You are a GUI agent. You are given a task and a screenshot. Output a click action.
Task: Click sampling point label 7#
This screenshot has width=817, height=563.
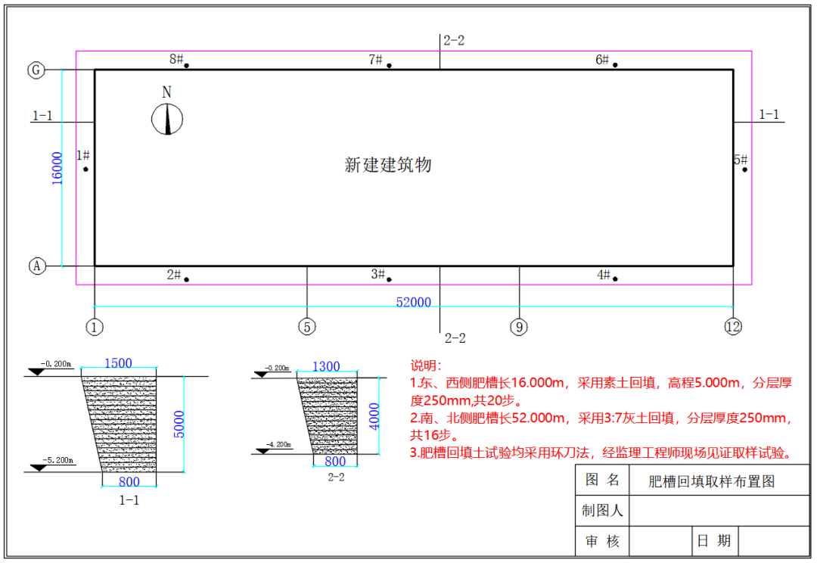(376, 60)
